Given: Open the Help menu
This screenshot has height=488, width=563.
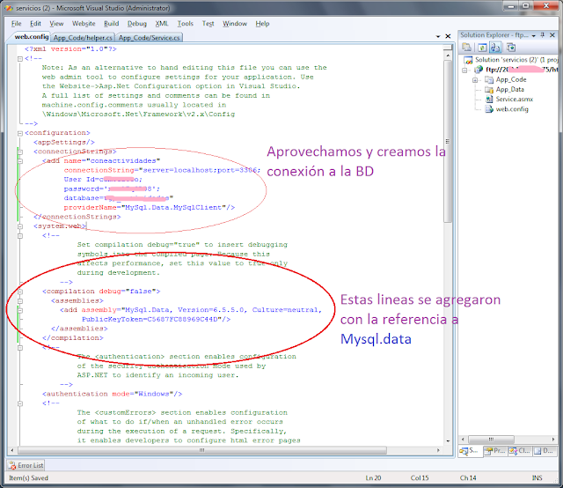Looking at the screenshot, I should [262, 24].
